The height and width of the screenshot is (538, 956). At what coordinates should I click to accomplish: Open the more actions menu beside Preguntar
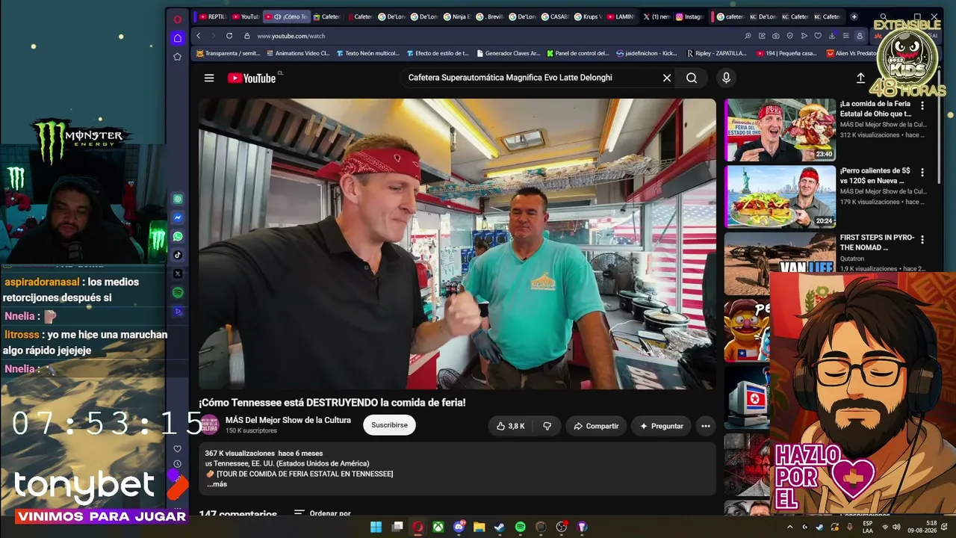point(705,426)
